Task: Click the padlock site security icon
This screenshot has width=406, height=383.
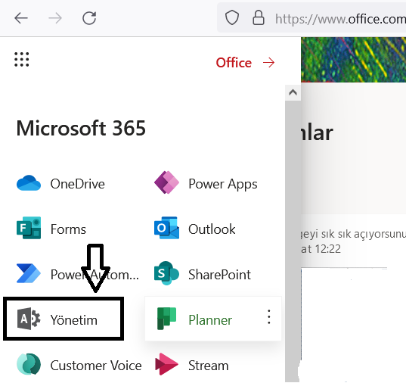Action: coord(258,17)
